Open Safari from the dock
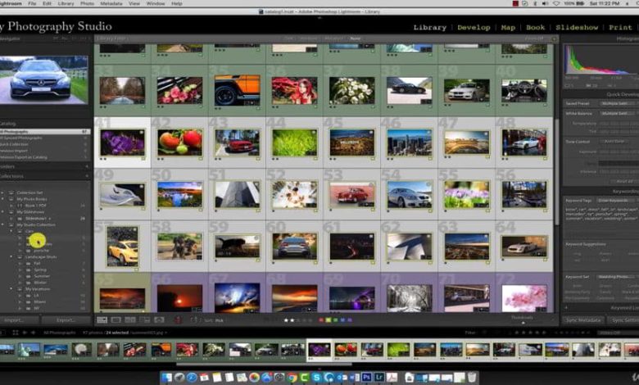The height and width of the screenshot is (385, 639). pos(192,378)
